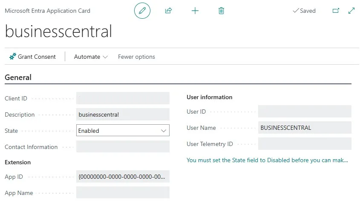363x206 pixels.
Task: Click the State label
Action: [x=11, y=131]
